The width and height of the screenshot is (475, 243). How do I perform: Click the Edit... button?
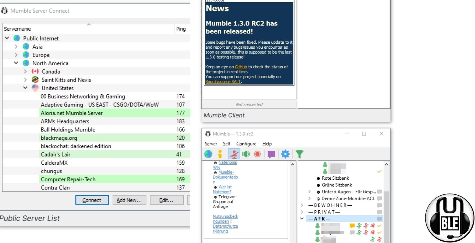point(166,200)
